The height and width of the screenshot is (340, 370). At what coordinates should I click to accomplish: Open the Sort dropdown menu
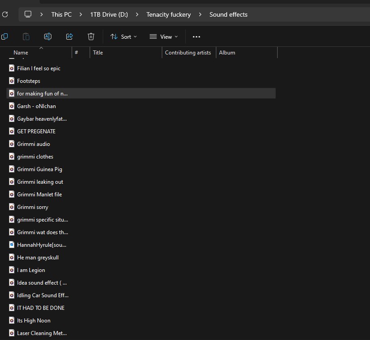123,37
